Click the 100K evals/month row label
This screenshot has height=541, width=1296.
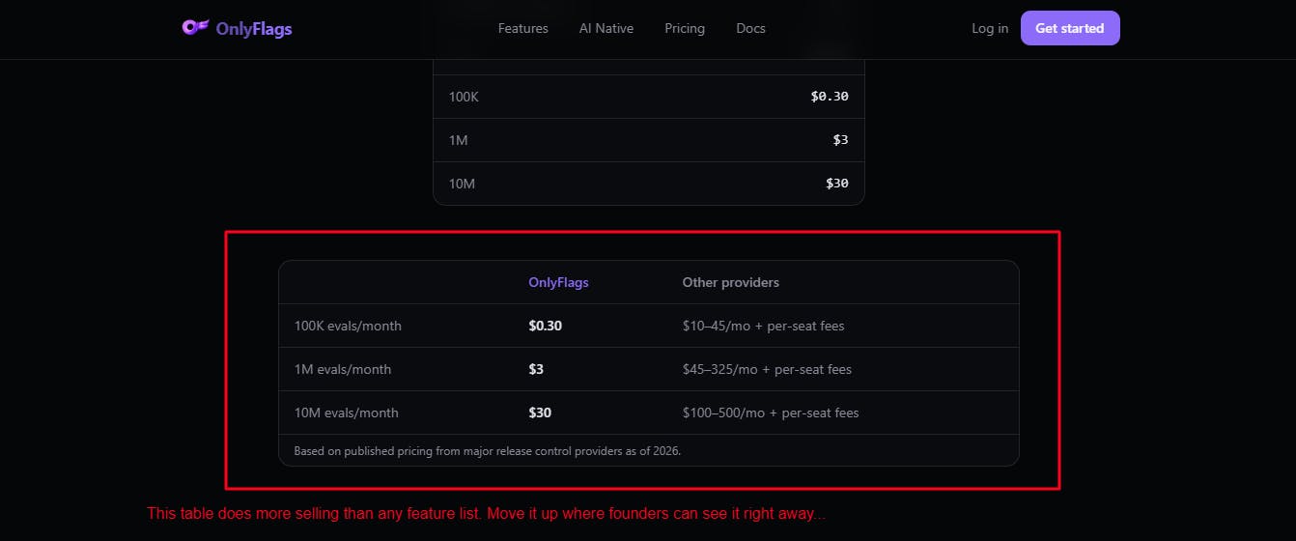coord(348,326)
